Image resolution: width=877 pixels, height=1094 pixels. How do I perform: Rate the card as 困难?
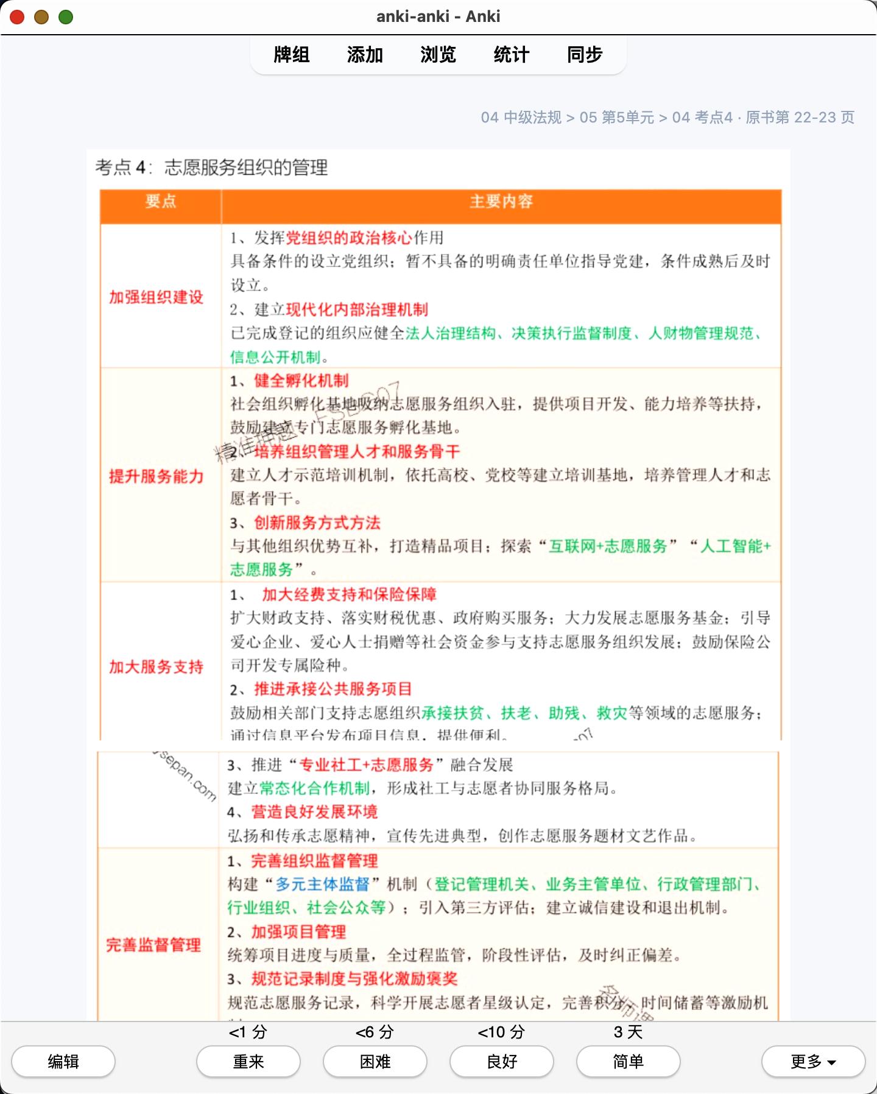(x=375, y=1062)
